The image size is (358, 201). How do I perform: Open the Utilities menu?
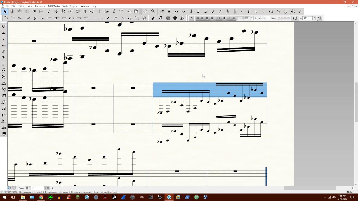coord(22,6)
